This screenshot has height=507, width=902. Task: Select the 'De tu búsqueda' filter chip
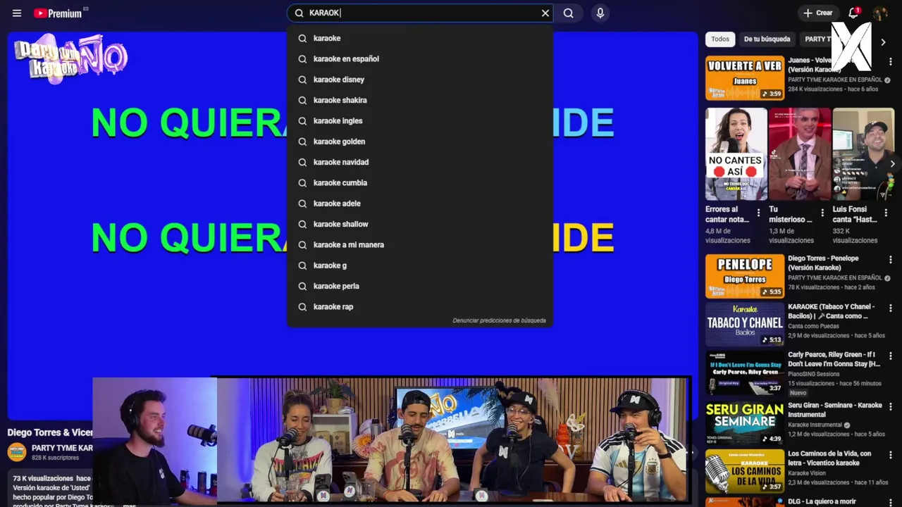click(767, 39)
